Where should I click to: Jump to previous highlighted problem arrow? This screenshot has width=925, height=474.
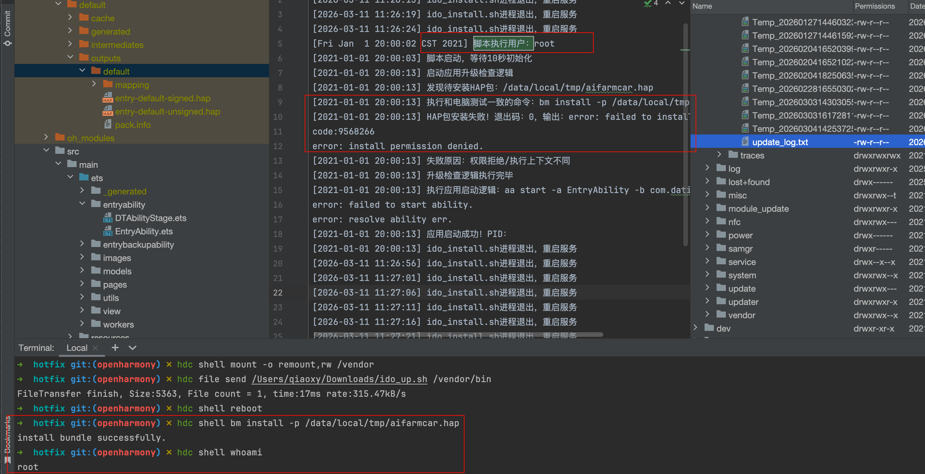coord(668,3)
